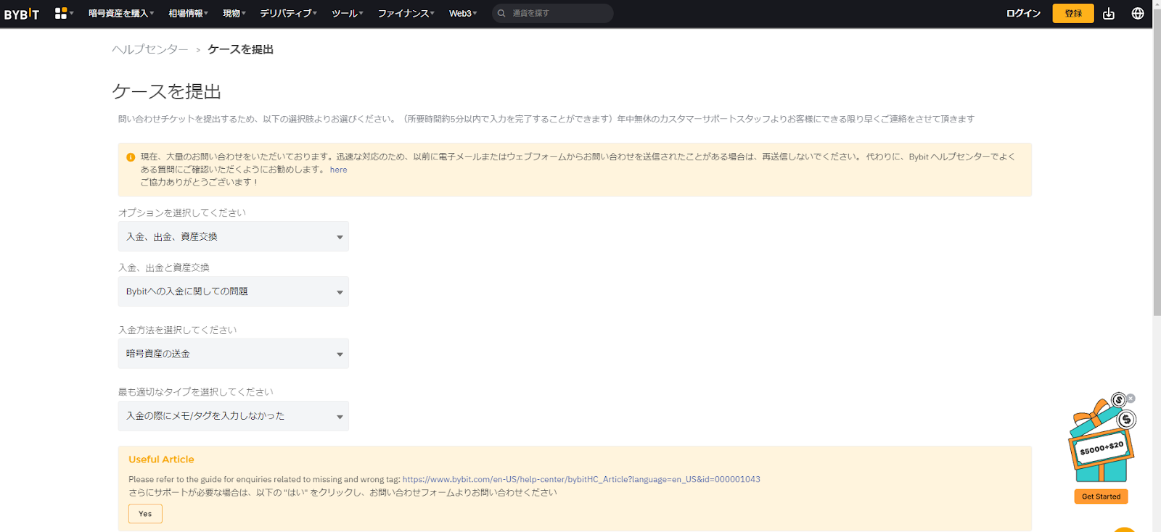Open the help-center article URL link
The height and width of the screenshot is (532, 1161).
click(x=581, y=479)
